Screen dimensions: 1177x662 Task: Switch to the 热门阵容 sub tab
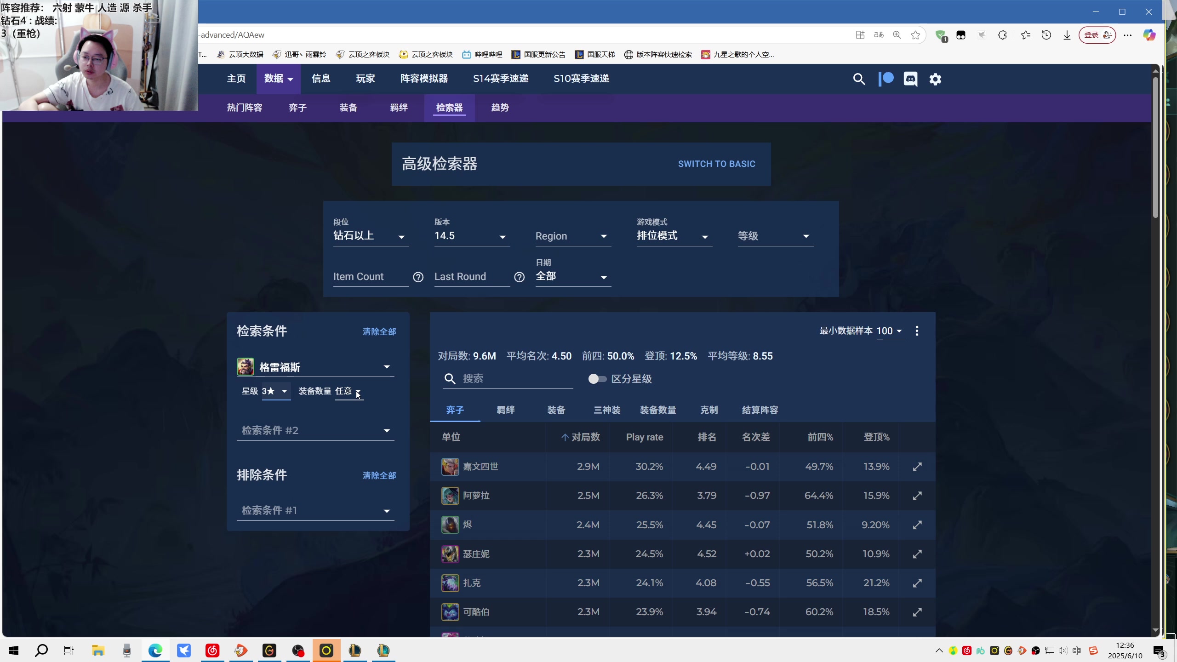[244, 108]
